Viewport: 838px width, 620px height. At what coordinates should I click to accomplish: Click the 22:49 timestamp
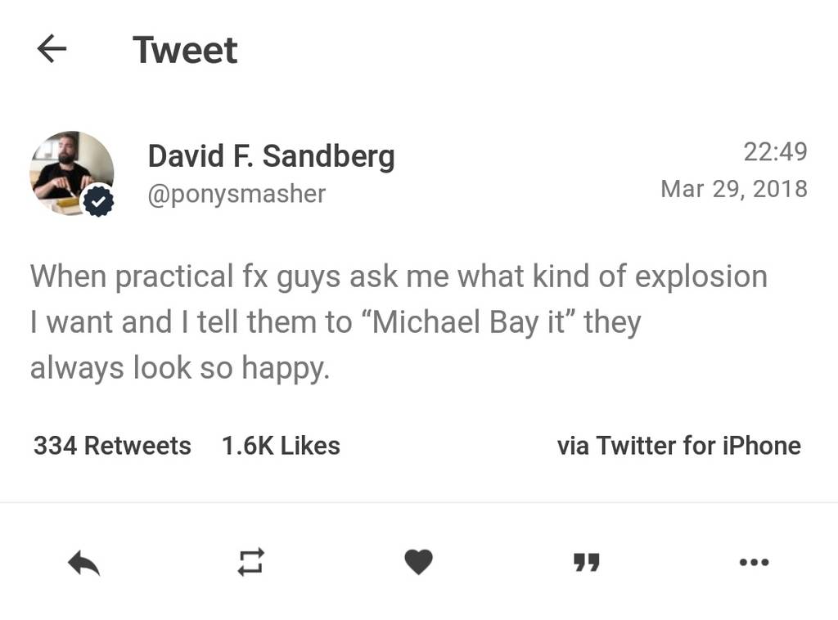[775, 151]
